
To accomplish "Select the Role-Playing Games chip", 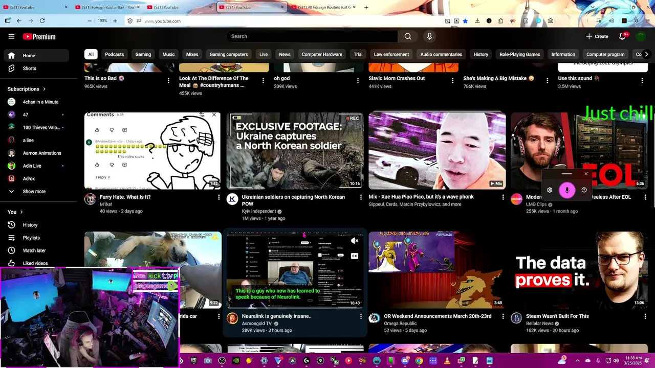I will pyautogui.click(x=519, y=54).
